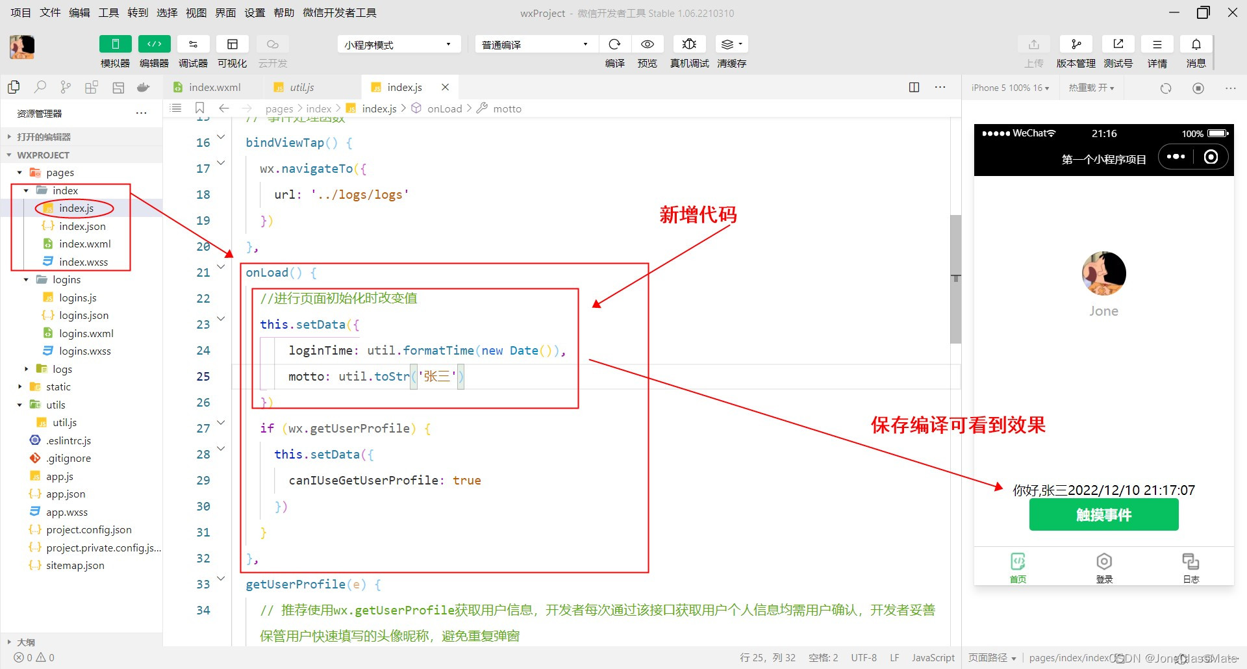Open editor more actions menu
Screen dimensions: 1247x669
click(x=940, y=87)
